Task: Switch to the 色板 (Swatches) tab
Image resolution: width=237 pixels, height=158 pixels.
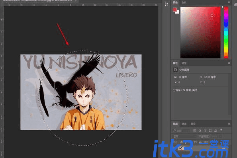Action: [x=184, y=2]
